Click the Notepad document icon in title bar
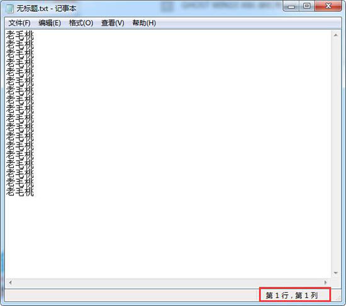Viewport: 346px width, 306px height. pyautogui.click(x=9, y=8)
